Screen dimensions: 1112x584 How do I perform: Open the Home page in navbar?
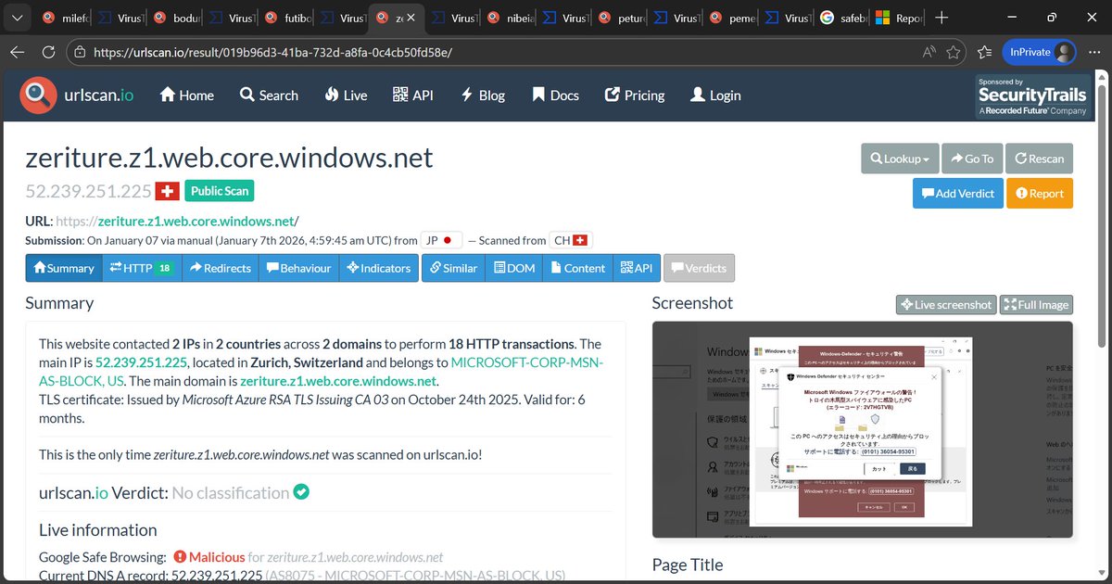point(187,95)
